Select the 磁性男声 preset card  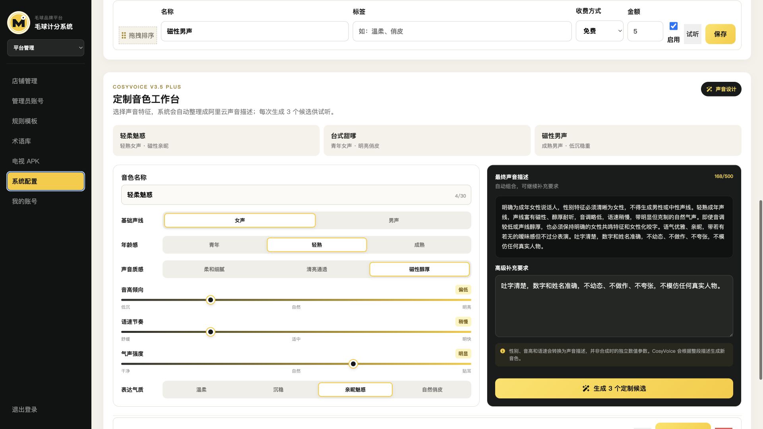638,141
